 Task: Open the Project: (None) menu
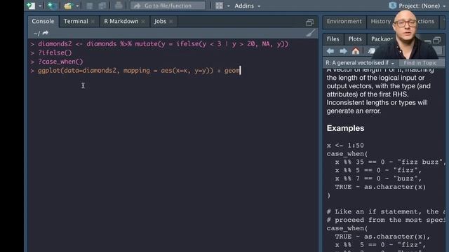pyautogui.click(x=422, y=6)
